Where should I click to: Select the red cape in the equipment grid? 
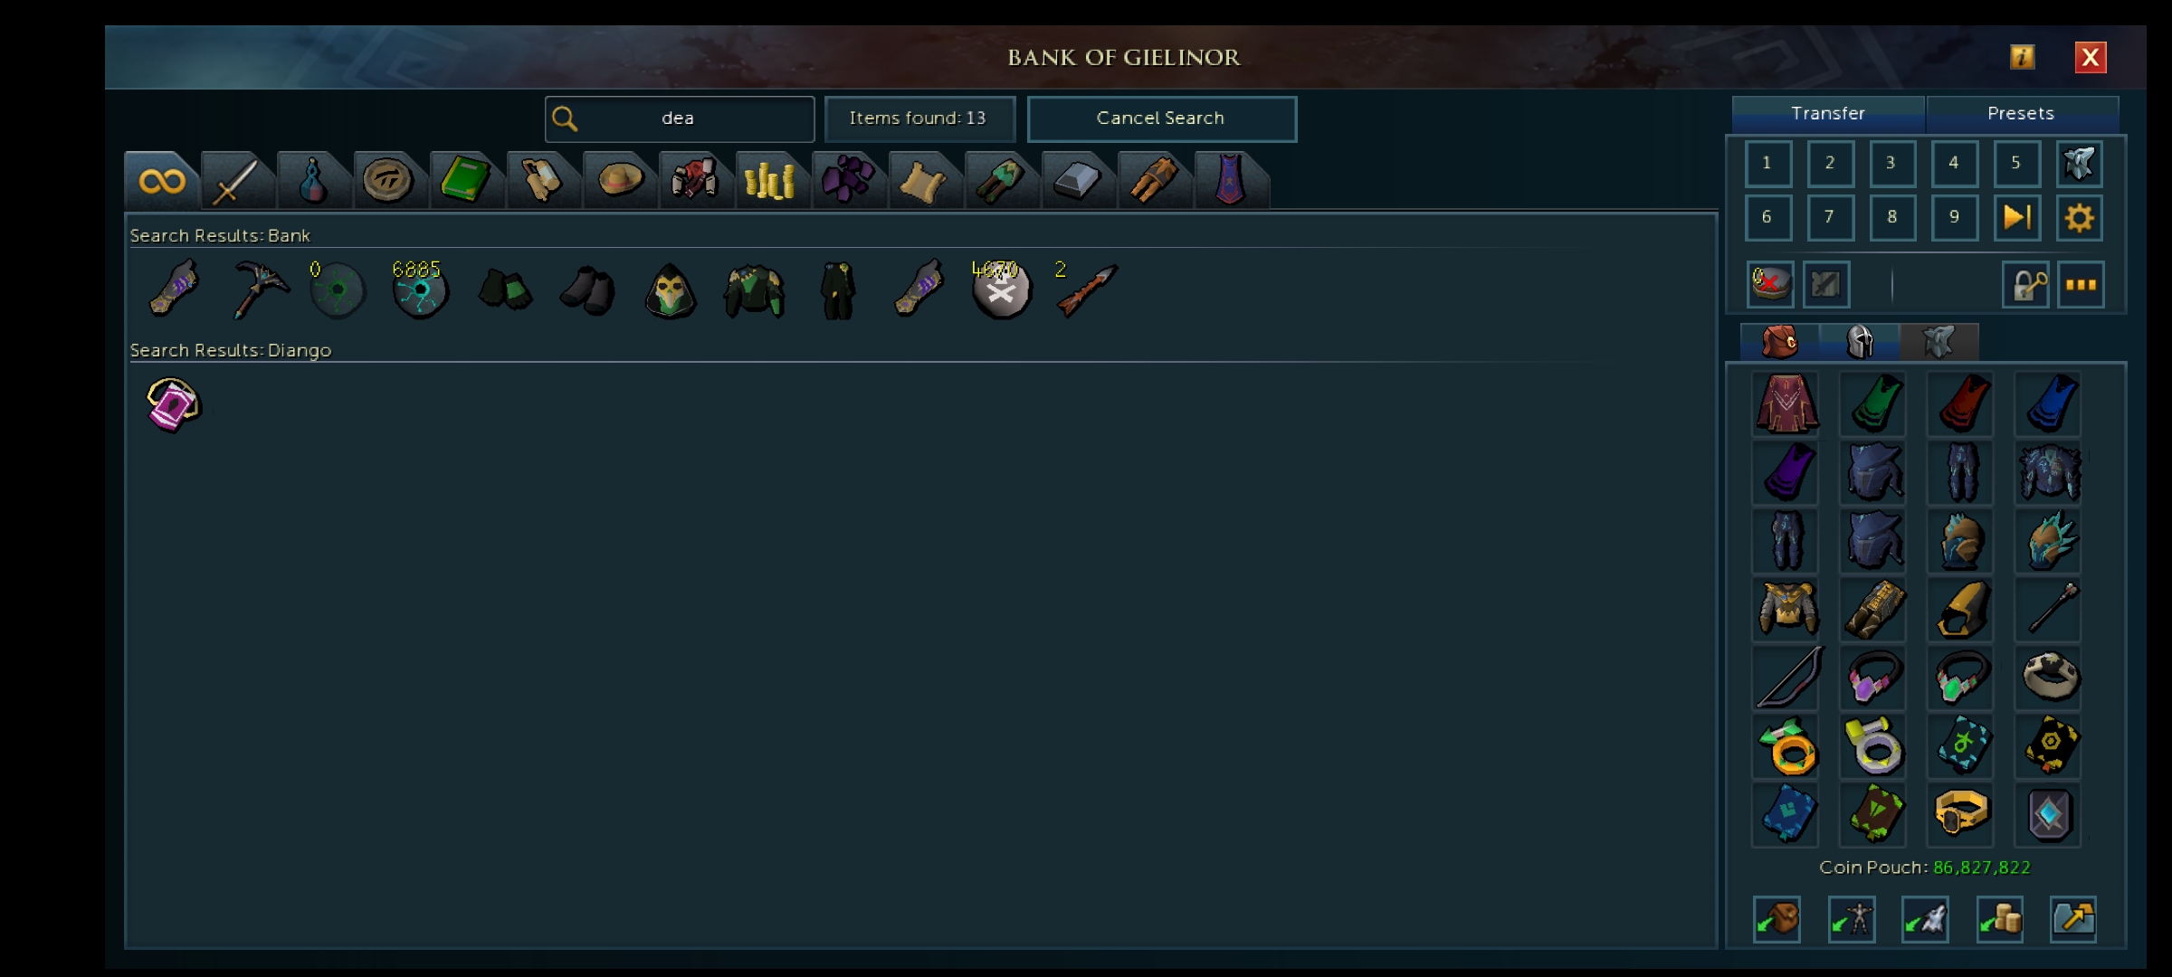pyautogui.click(x=1961, y=403)
